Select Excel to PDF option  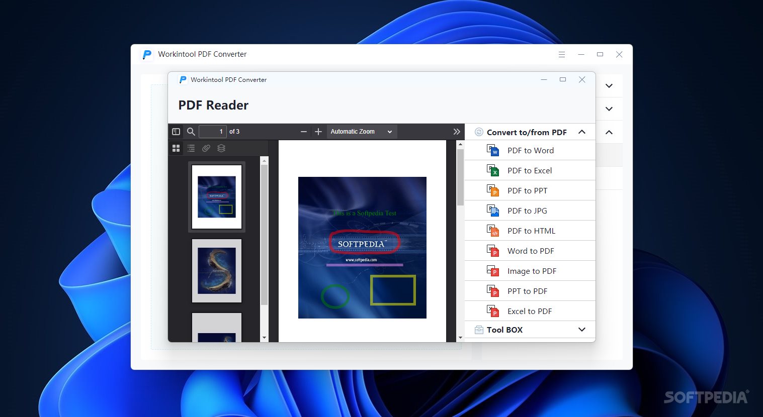[x=530, y=311]
